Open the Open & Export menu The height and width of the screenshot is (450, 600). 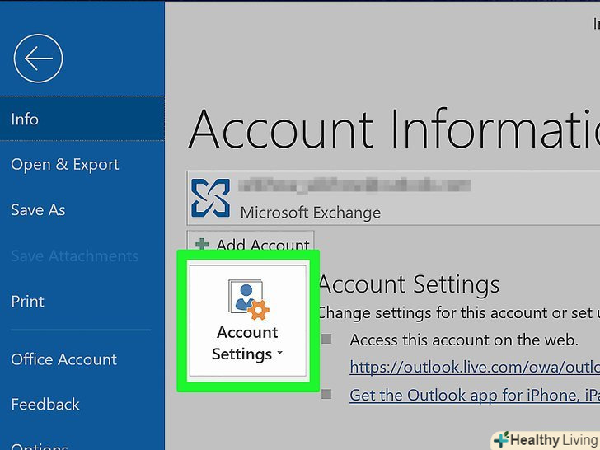tap(65, 165)
